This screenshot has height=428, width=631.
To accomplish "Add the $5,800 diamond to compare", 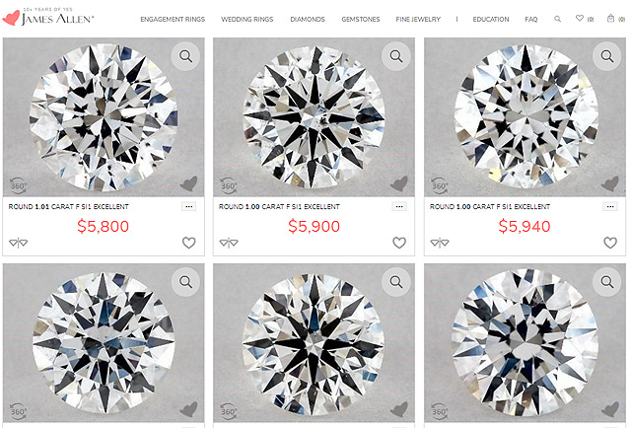I will 18,243.
